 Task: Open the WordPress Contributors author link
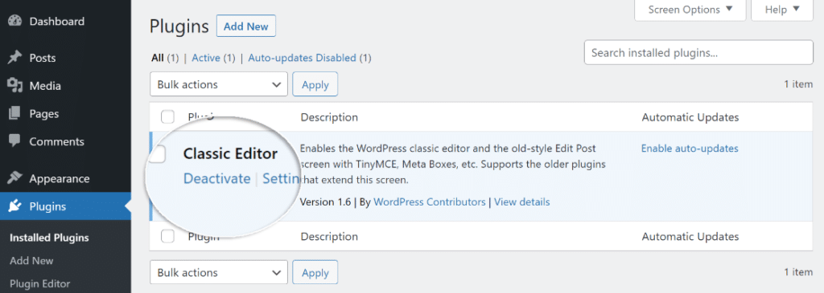point(430,201)
